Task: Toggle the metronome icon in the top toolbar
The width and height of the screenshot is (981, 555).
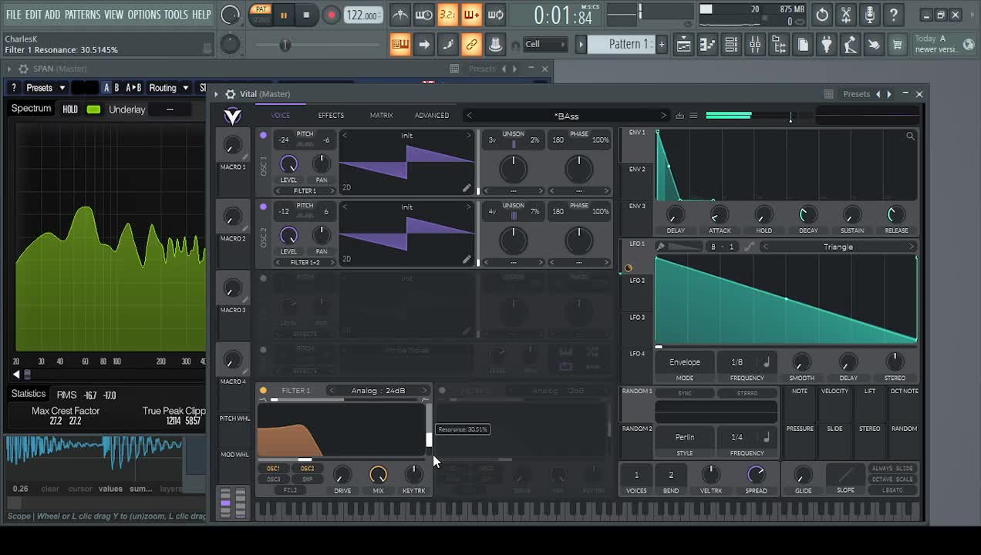Action: (x=399, y=15)
